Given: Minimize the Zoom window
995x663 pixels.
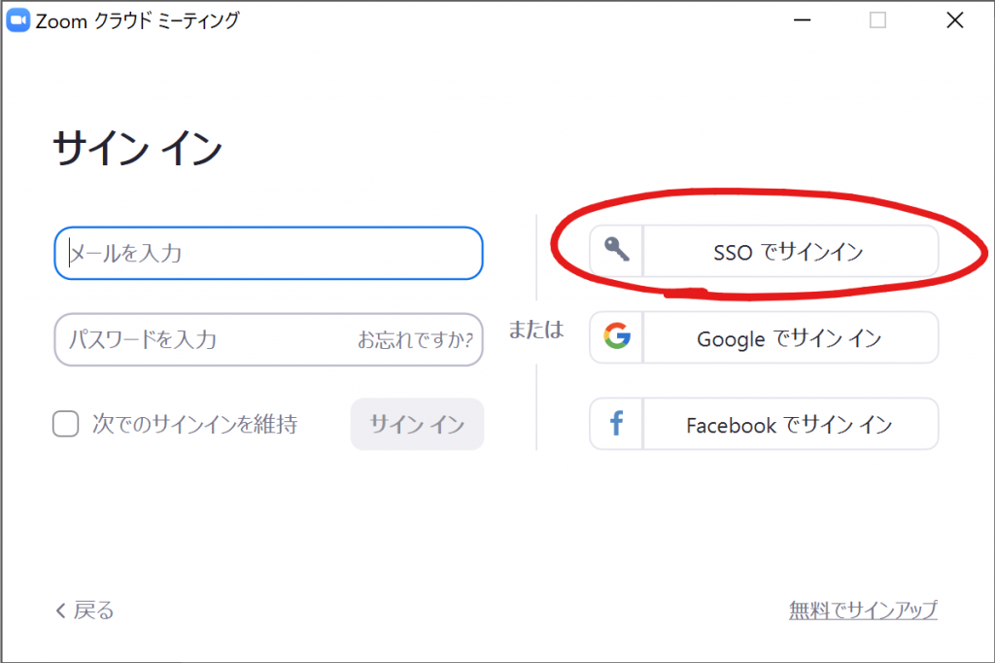Looking at the screenshot, I should pos(802,20).
